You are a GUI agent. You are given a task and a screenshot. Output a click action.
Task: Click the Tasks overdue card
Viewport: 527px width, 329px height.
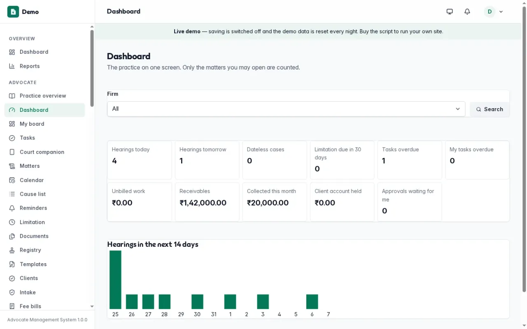[x=410, y=160]
